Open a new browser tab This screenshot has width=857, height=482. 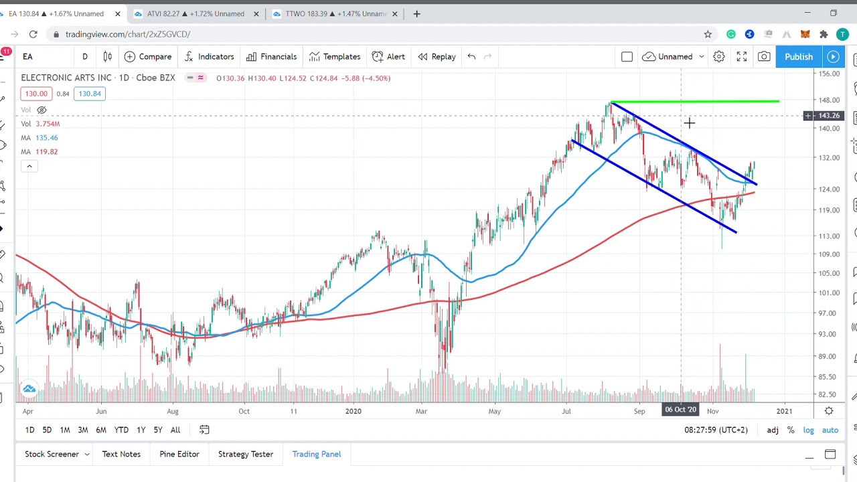coord(416,13)
